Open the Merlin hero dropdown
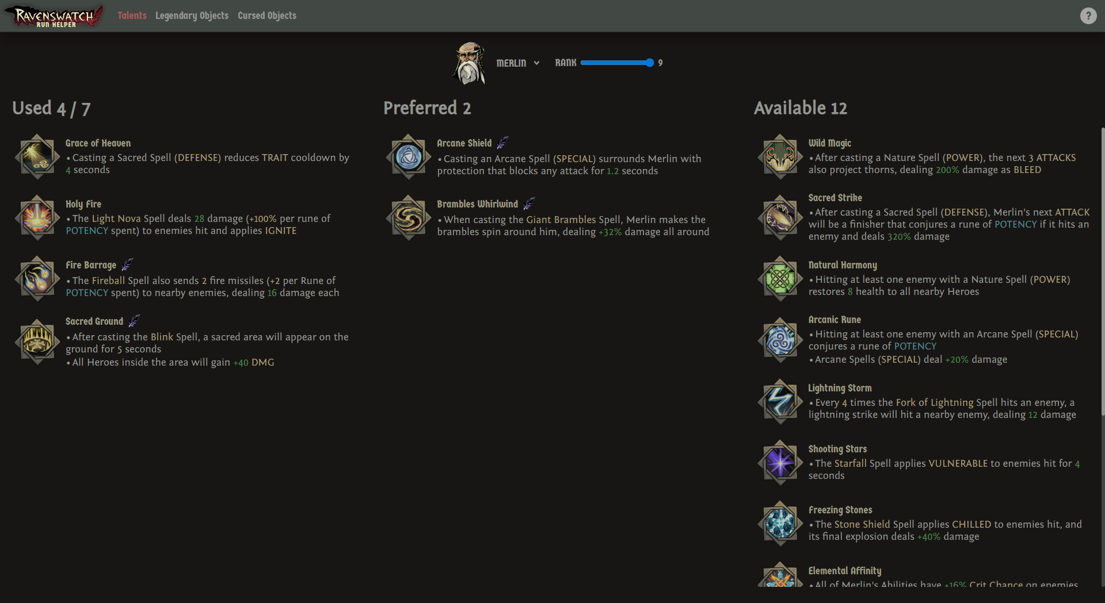This screenshot has width=1105, height=603. tap(518, 63)
